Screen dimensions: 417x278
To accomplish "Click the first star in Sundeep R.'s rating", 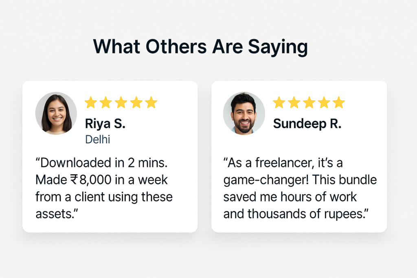I will [279, 103].
